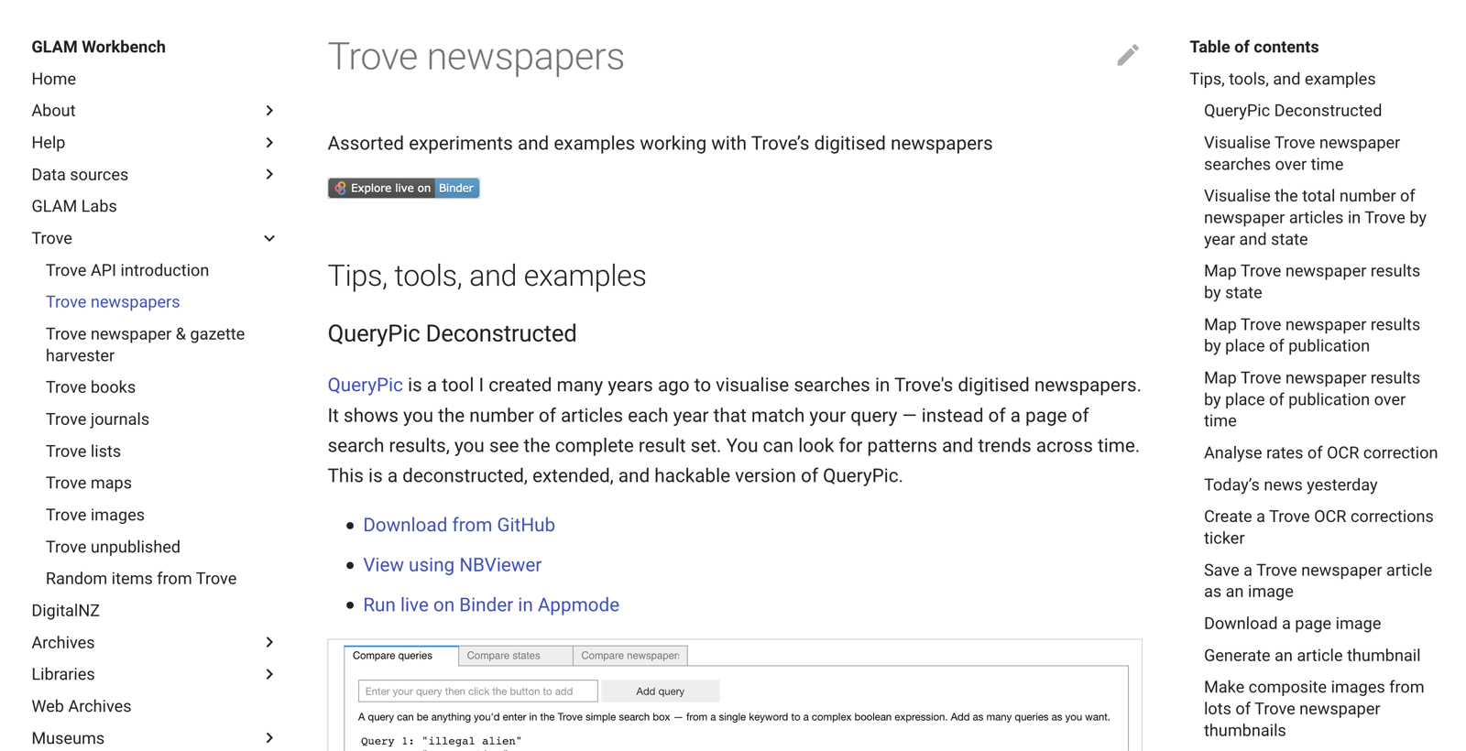Switch to the Compare newspapers tab
This screenshot has width=1466, height=751.
pyautogui.click(x=630, y=656)
